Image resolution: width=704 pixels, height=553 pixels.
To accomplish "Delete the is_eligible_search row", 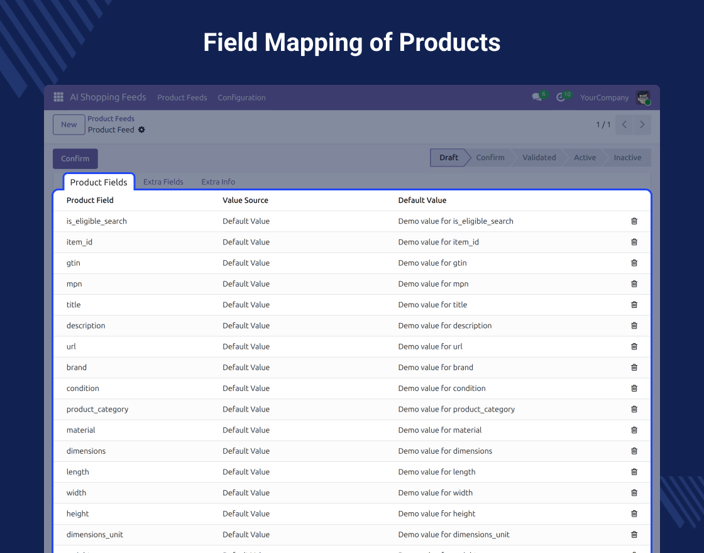I will tap(634, 221).
